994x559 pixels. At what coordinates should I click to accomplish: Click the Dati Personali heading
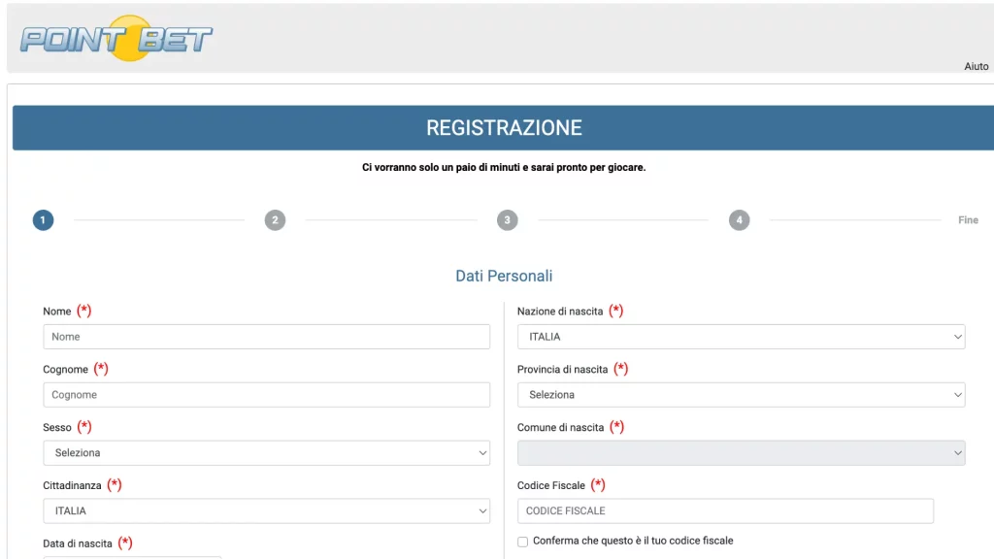click(x=504, y=276)
